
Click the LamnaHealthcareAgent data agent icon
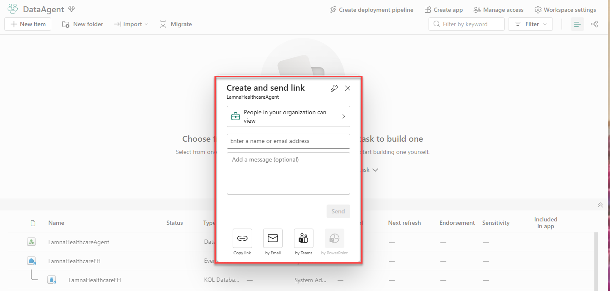31,242
